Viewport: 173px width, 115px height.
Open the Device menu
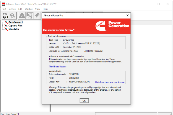click(12, 9)
